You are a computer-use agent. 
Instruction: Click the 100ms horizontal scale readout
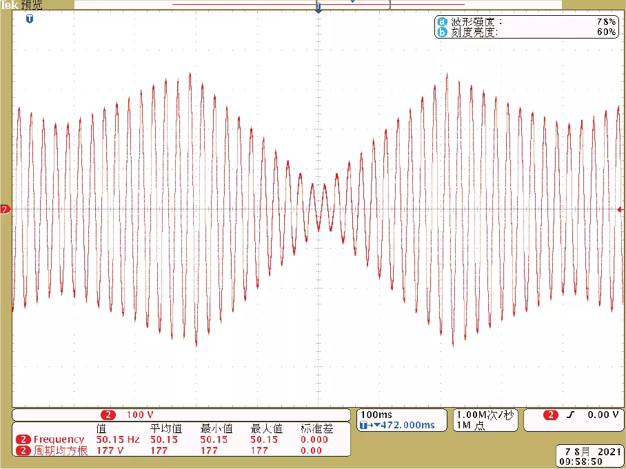(376, 415)
